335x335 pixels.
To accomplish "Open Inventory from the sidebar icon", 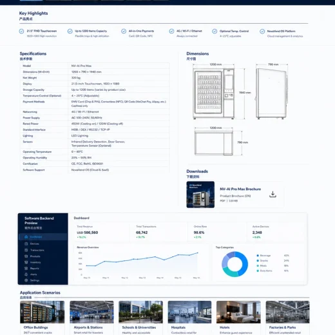I will tap(26, 262).
